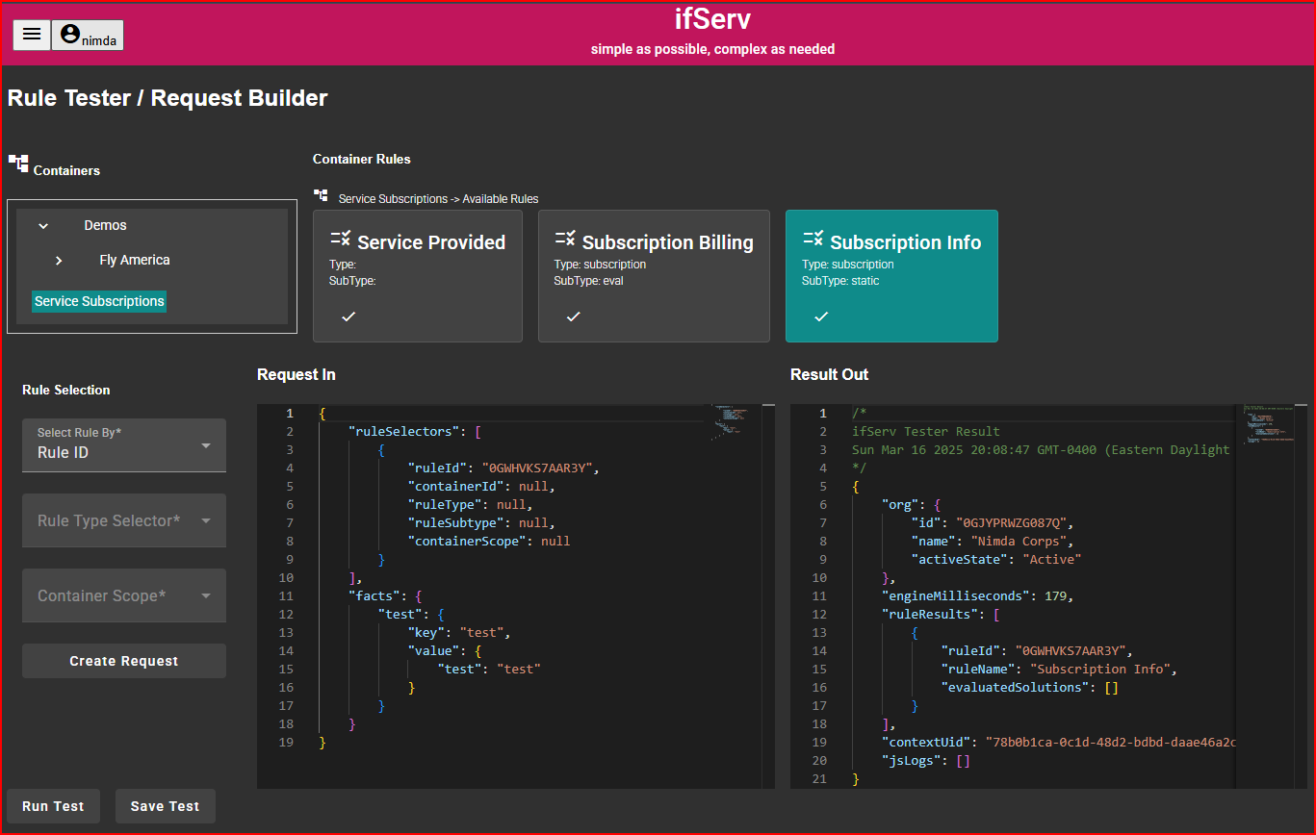Click the checkmark on Subscription Info card
Screen dimensions: 1316x835
tap(821, 316)
